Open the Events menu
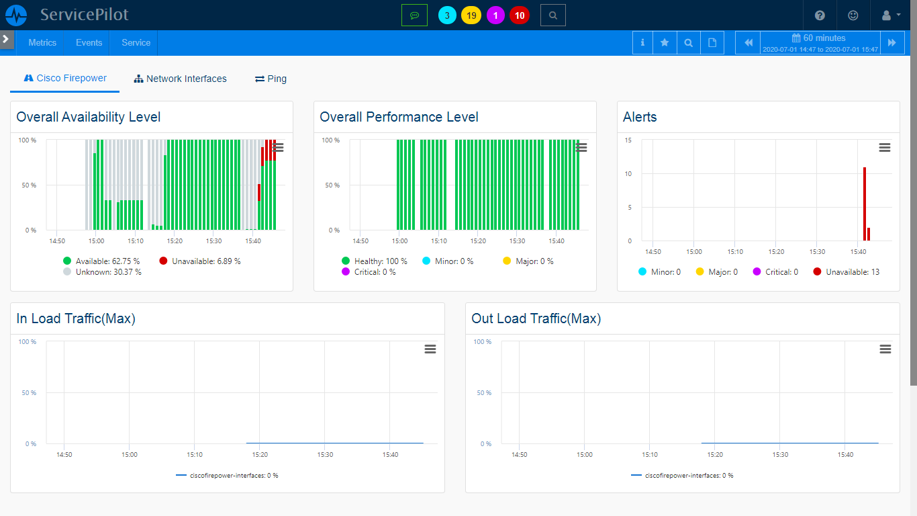This screenshot has width=917, height=516. [89, 42]
